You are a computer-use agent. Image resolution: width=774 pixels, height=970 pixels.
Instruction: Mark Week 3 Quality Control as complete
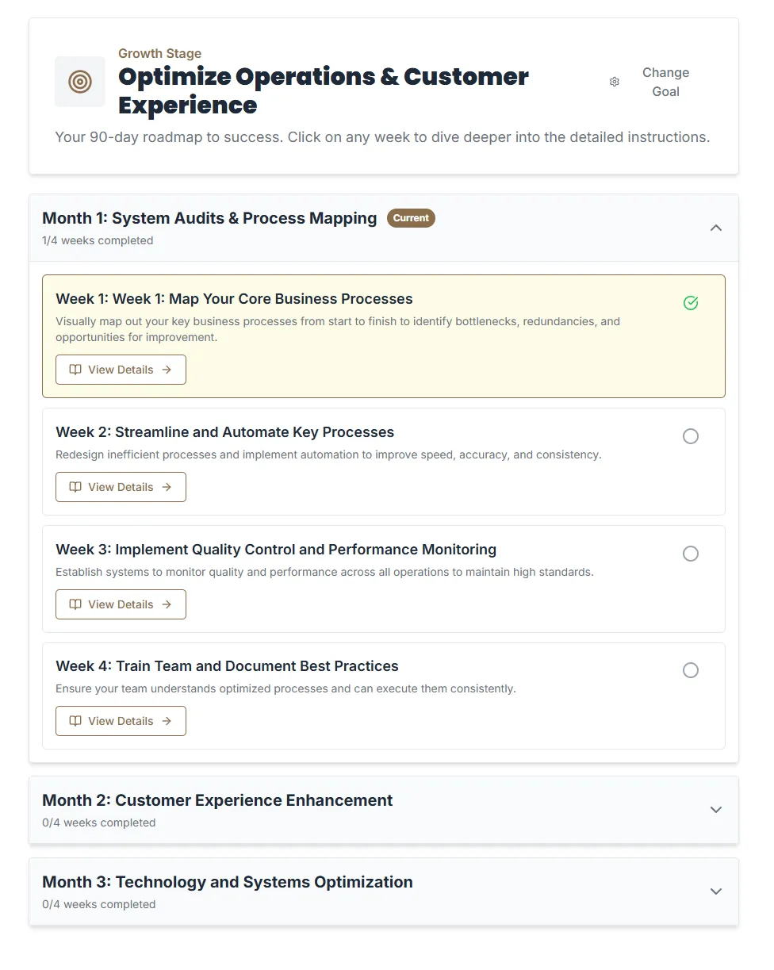pos(691,554)
